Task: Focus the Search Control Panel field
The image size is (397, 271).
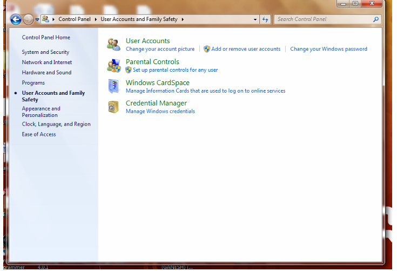Action: 324,19
